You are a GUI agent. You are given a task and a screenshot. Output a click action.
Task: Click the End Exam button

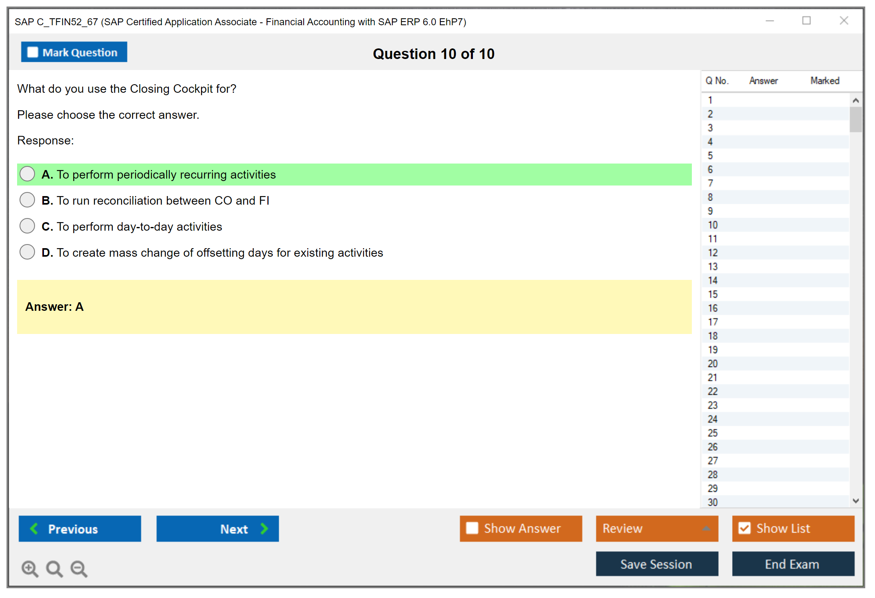tap(792, 564)
